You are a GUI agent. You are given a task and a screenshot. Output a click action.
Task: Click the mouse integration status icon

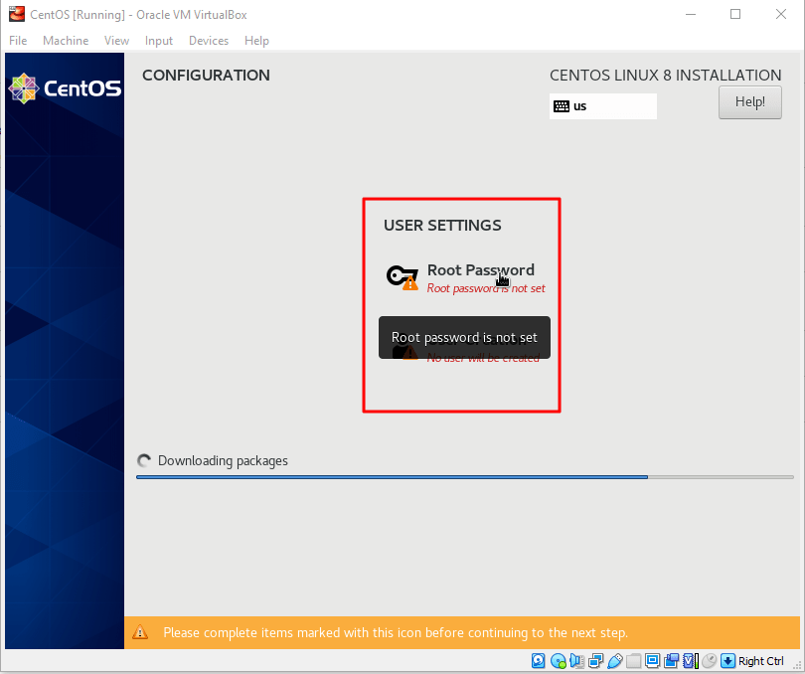click(x=709, y=661)
